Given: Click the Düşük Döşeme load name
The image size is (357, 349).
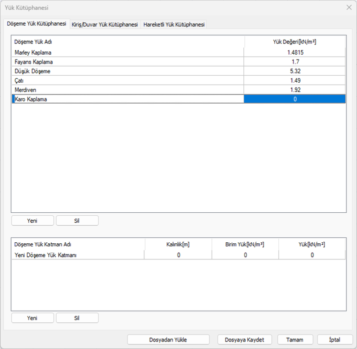Looking at the screenshot, I should 32,71.
